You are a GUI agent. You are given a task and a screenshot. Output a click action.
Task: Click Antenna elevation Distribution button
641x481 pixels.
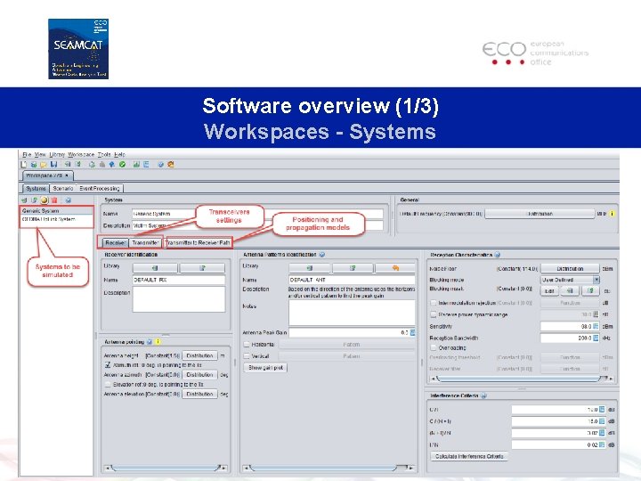click(200, 394)
